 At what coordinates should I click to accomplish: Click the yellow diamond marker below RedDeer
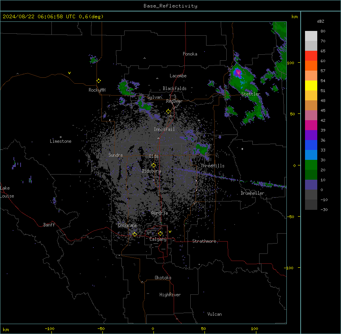[169, 111]
